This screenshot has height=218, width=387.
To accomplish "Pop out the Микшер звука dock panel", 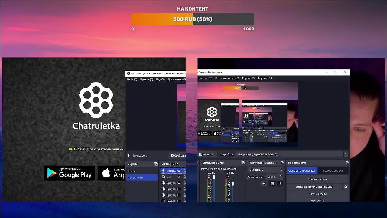I will [243, 163].
